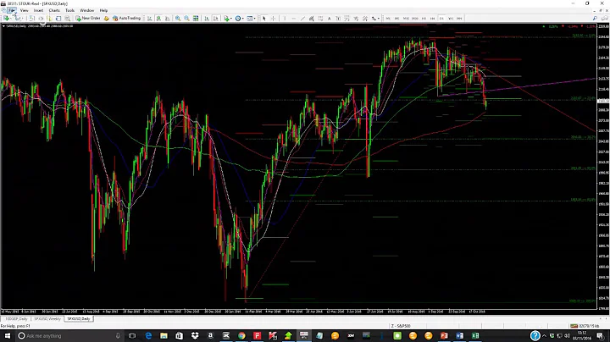Switch to the SPXUSD,Weekly chart tab
Viewport: 610px width, 342px height.
[47, 318]
